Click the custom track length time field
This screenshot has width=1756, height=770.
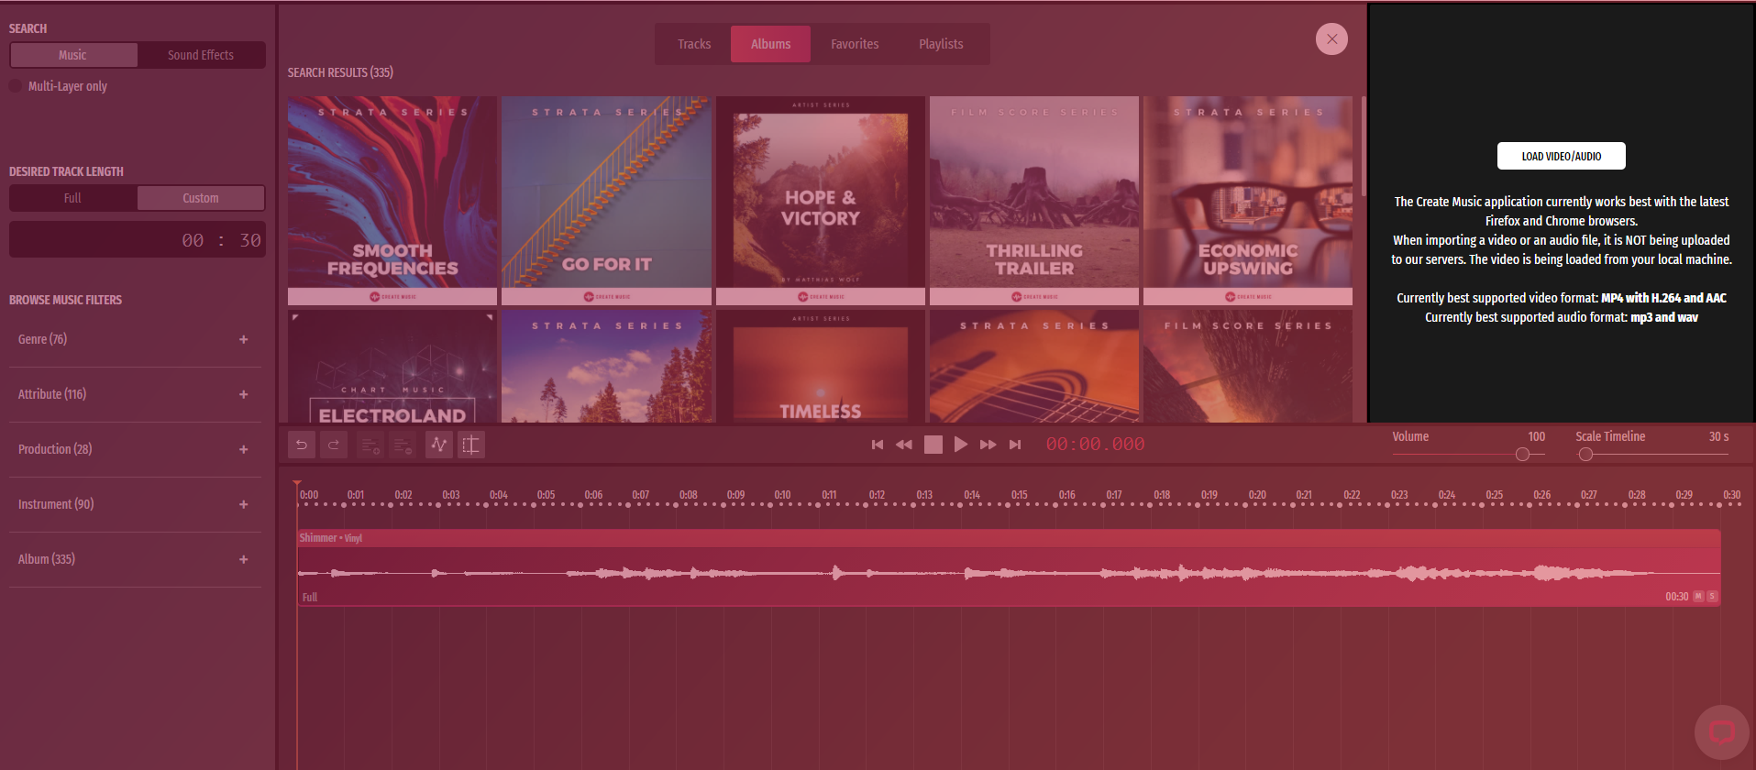(x=138, y=240)
